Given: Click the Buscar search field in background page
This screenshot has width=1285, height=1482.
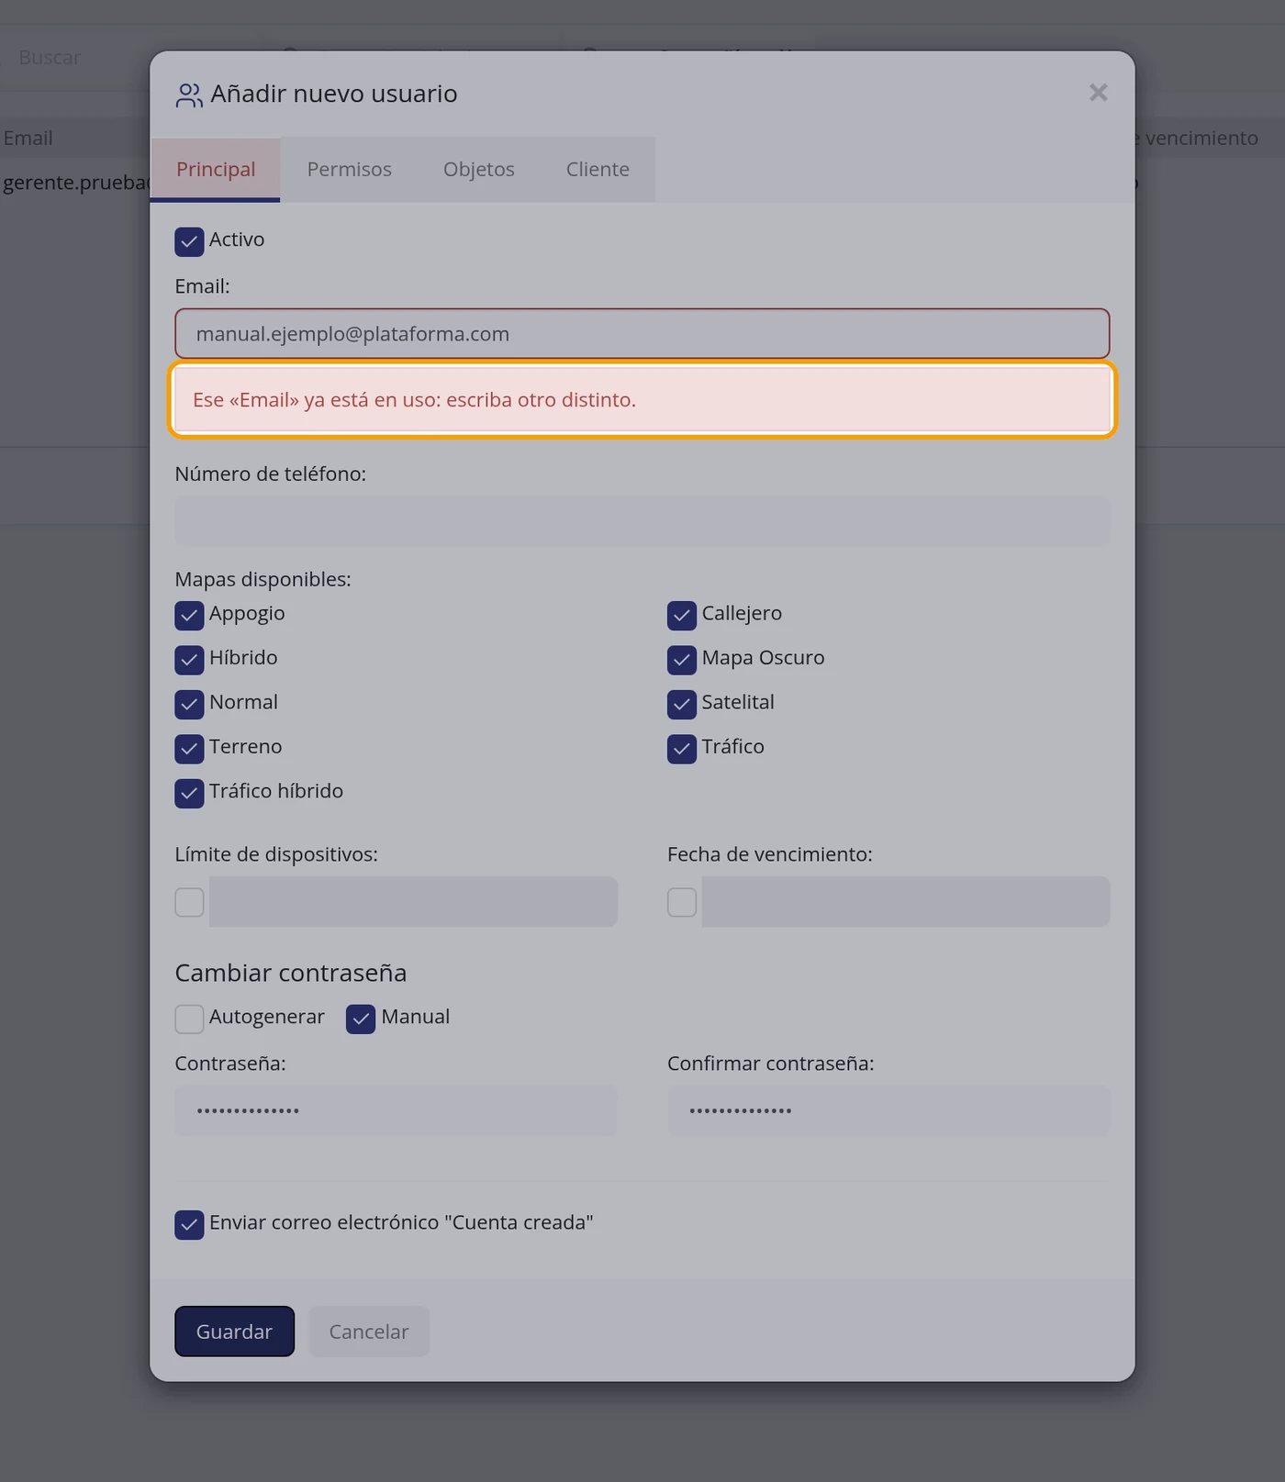Looking at the screenshot, I should 73,57.
